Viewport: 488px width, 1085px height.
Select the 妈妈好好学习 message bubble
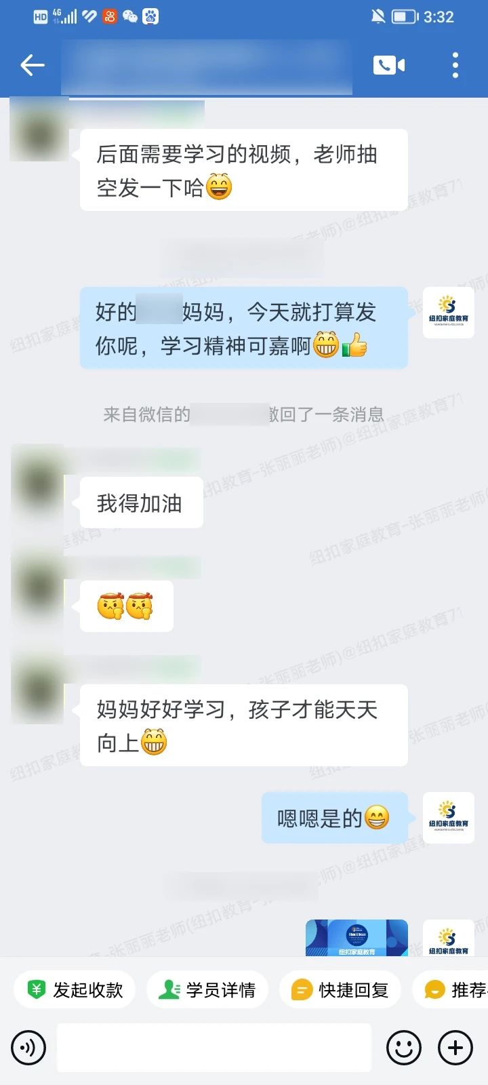(244, 726)
